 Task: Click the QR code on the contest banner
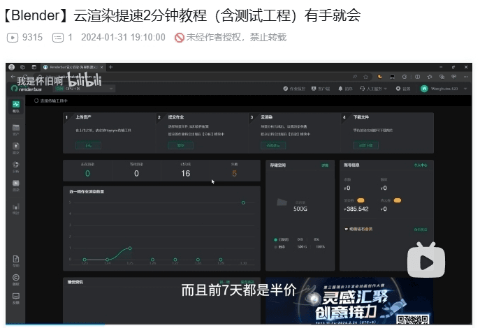(413, 319)
